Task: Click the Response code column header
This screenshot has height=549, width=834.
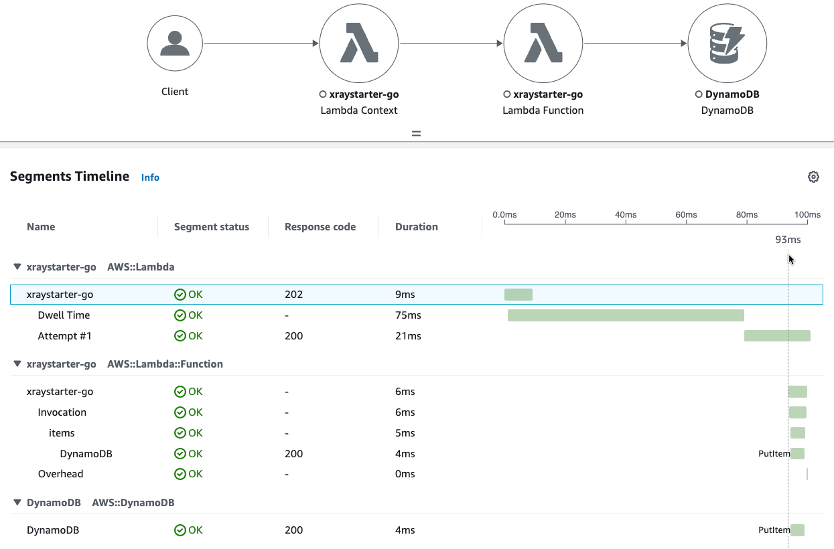Action: pyautogui.click(x=320, y=227)
